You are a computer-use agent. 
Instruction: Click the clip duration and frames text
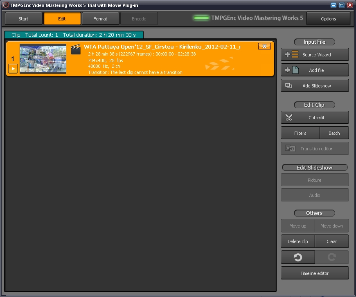pos(142,54)
